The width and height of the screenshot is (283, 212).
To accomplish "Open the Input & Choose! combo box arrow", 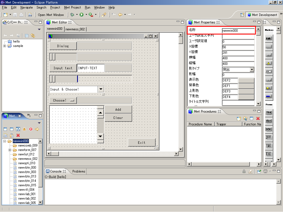I will (x=101, y=89).
